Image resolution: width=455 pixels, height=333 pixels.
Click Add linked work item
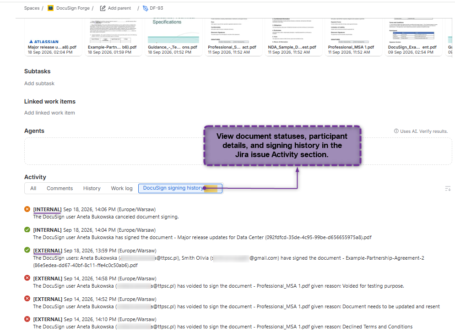coord(49,113)
